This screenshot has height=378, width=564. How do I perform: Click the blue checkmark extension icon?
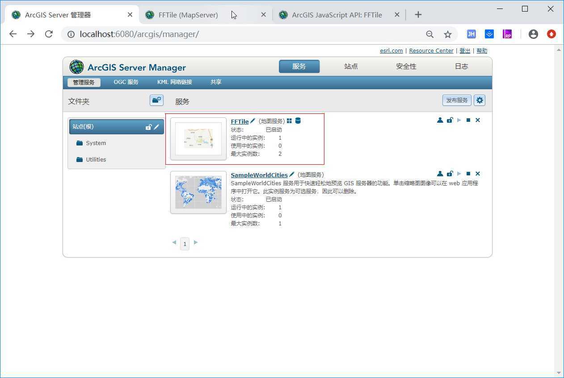pos(489,34)
